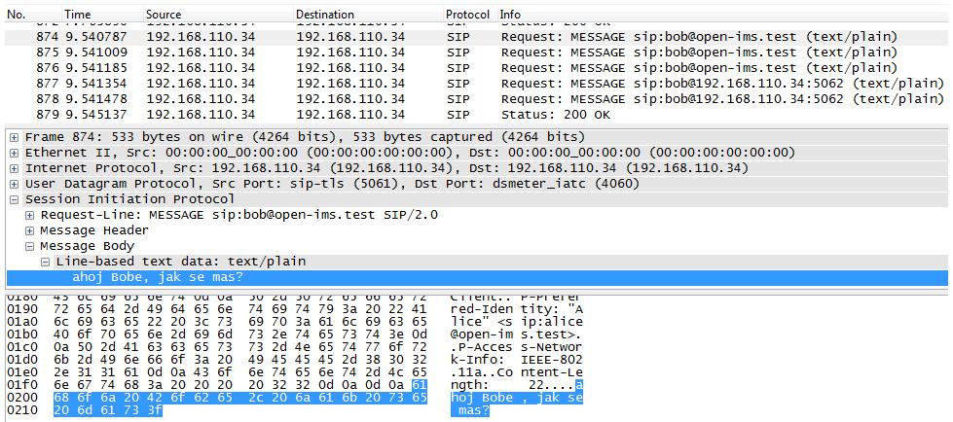Sort packets by the No. column
This screenshot has height=422, width=953.
pyautogui.click(x=31, y=14)
